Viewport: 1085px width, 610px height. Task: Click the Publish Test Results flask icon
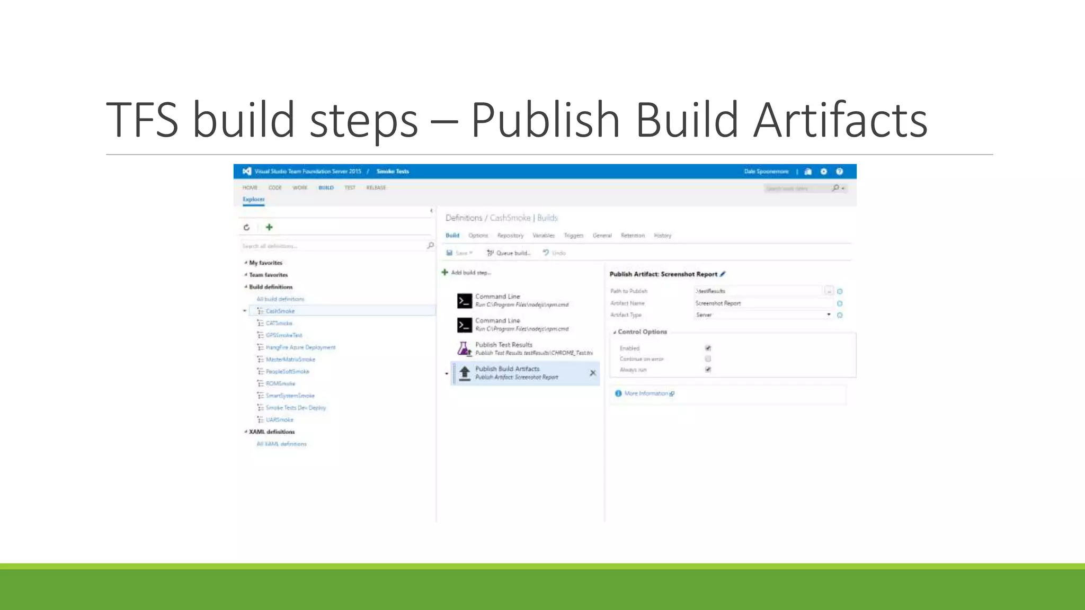pos(464,348)
